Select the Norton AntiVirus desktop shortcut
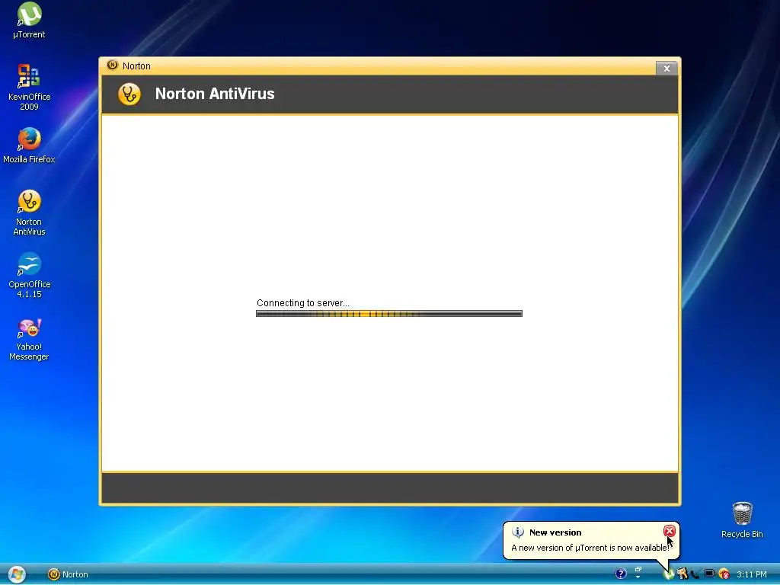 tap(29, 213)
